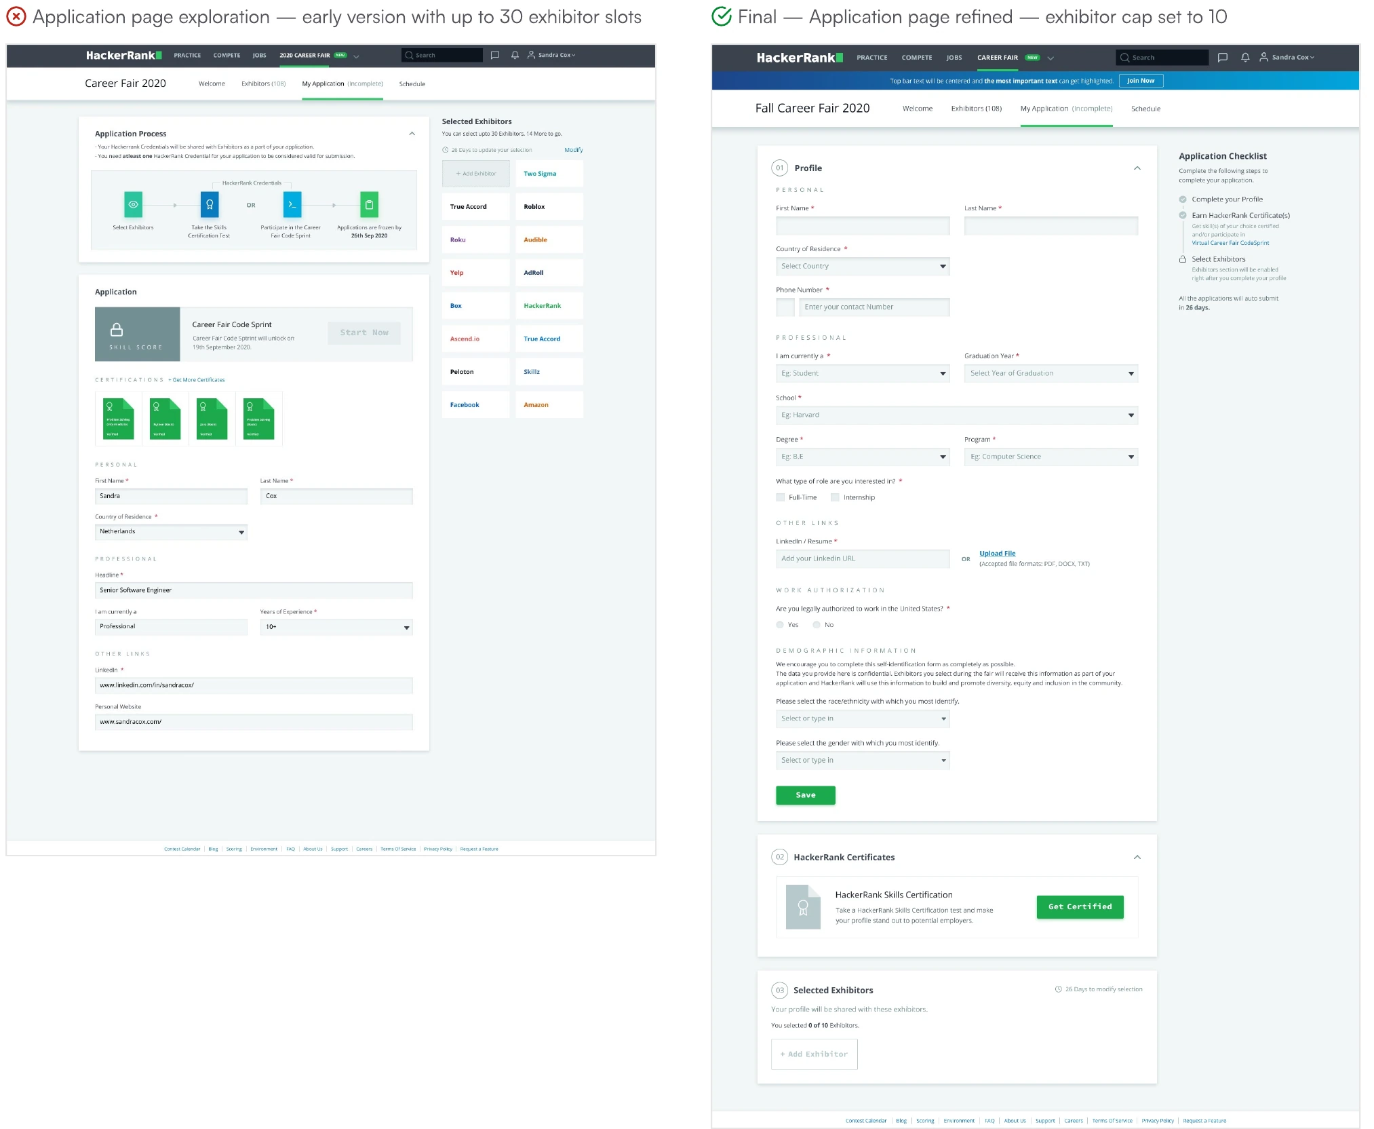
Task: Open Virtual Career Fair CodeSprint link
Action: coord(1231,243)
